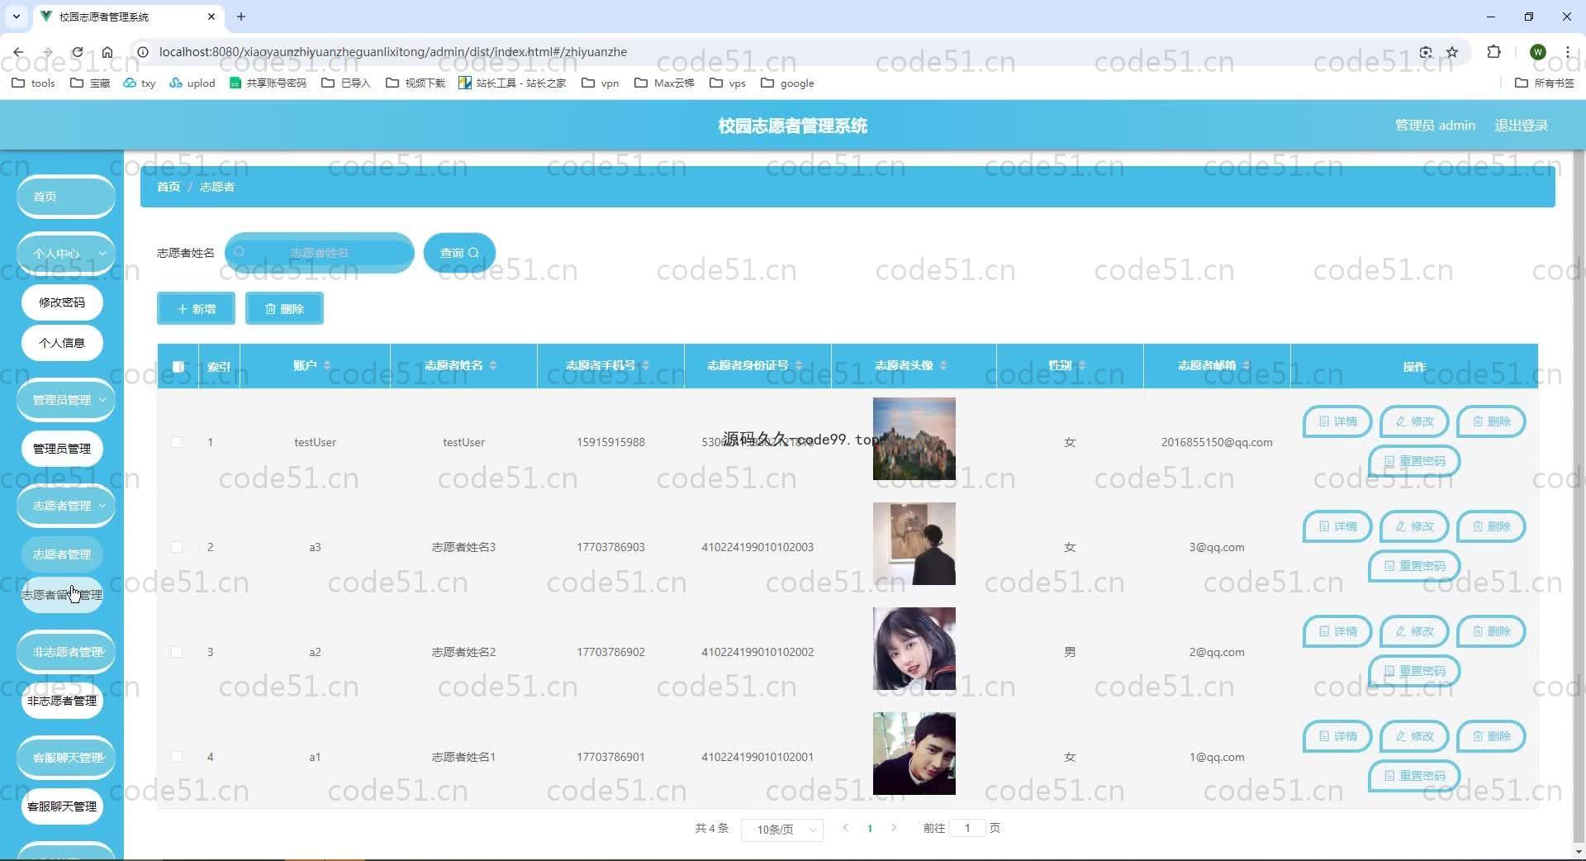The width and height of the screenshot is (1586, 861).
Task: Sort by 志愿者身份证号 column arrows
Action: 799,365
